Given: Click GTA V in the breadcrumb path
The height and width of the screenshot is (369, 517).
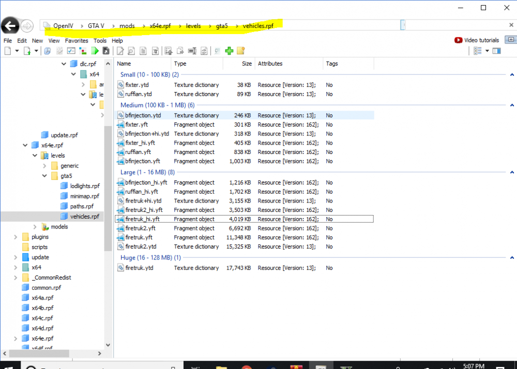Looking at the screenshot, I should [x=96, y=26].
